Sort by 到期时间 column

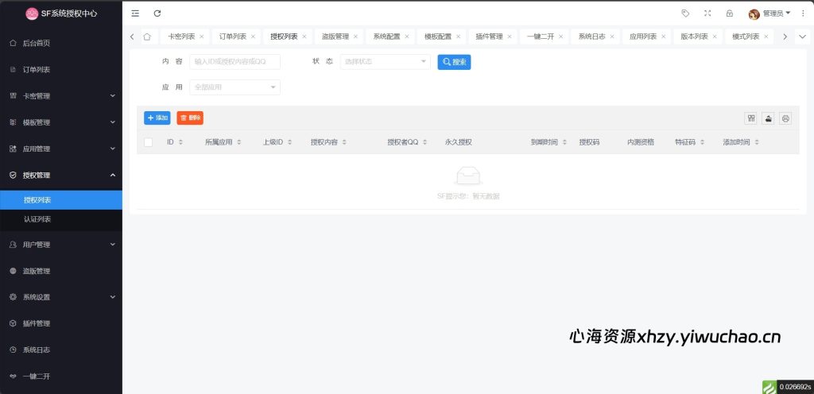point(564,142)
